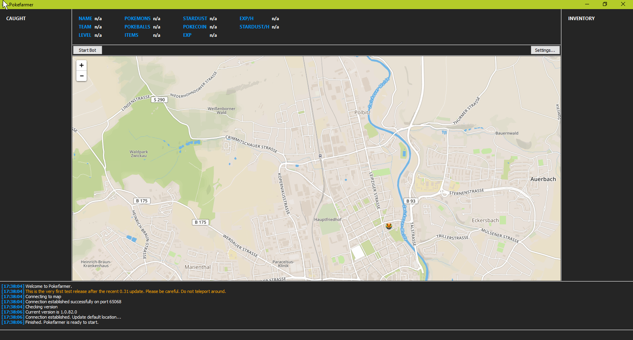Minimize the Pokefarmer window

587,4
